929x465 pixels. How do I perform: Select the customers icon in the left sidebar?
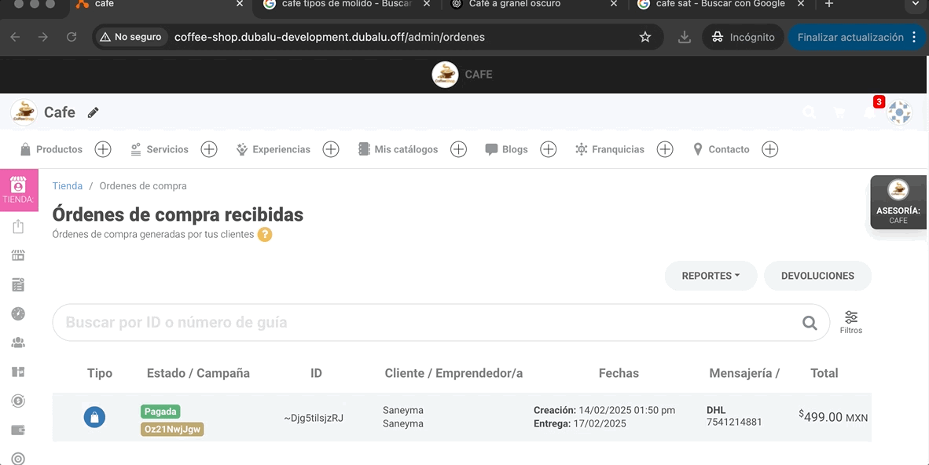pyautogui.click(x=17, y=342)
